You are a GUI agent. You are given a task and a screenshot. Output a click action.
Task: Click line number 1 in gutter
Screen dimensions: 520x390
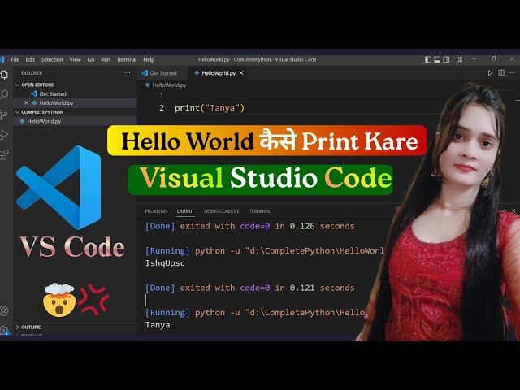pyautogui.click(x=162, y=96)
